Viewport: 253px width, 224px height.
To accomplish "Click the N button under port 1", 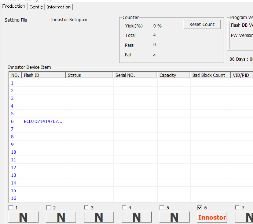I will [23, 217].
